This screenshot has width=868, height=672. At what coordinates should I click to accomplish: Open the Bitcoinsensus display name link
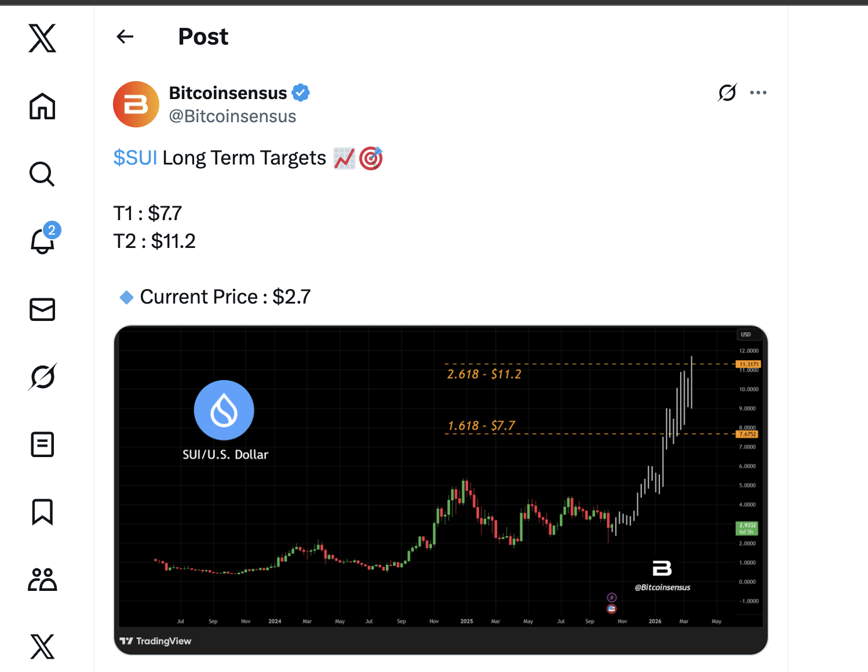[x=228, y=93]
